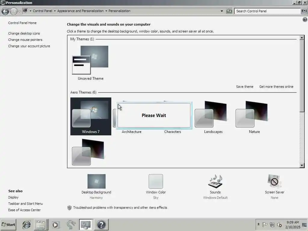Open the Sounds settings icon
The image size is (308, 231).
pos(215,181)
